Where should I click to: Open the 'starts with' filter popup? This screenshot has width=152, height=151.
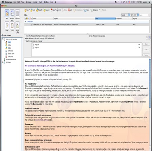[x=134, y=15]
